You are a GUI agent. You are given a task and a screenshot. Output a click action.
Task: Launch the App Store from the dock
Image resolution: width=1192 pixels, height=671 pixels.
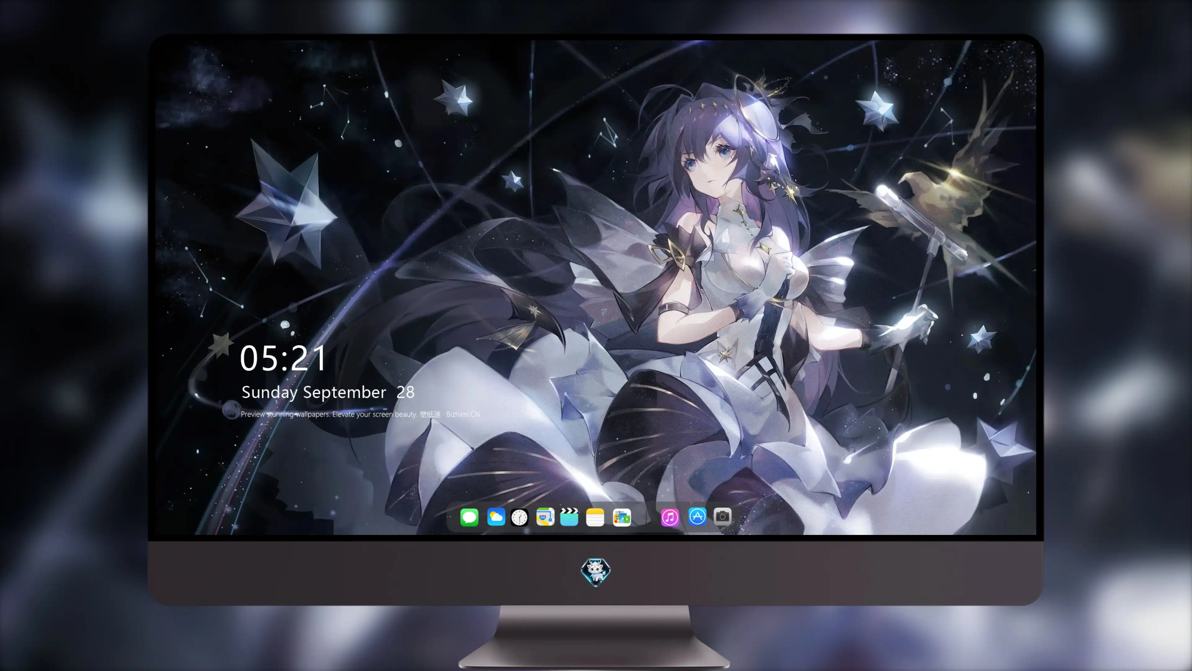[697, 516]
